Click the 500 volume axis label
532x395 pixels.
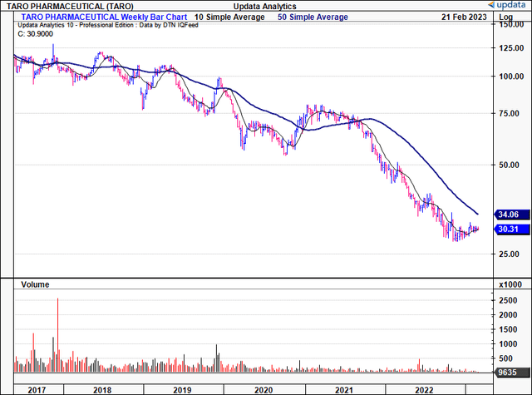point(505,358)
